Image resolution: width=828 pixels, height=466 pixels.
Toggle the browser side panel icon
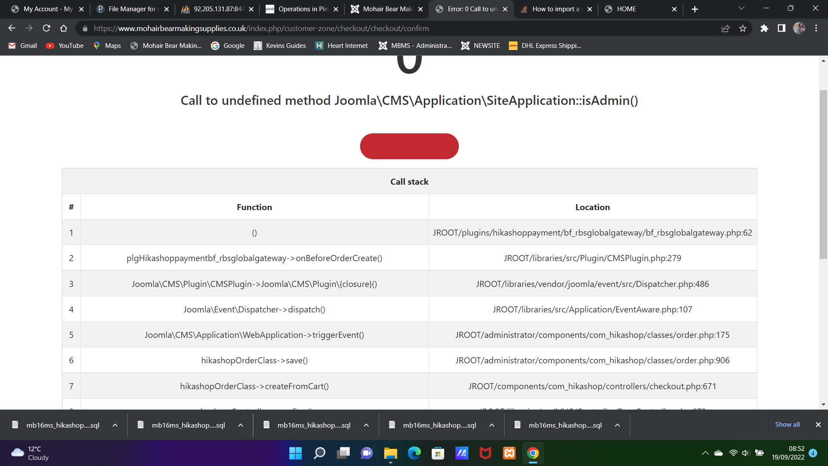coord(781,28)
